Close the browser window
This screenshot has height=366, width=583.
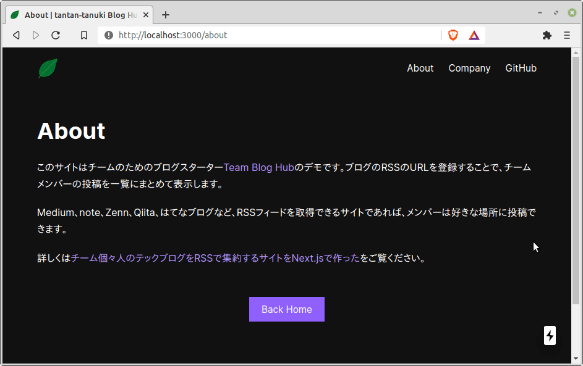572,12
